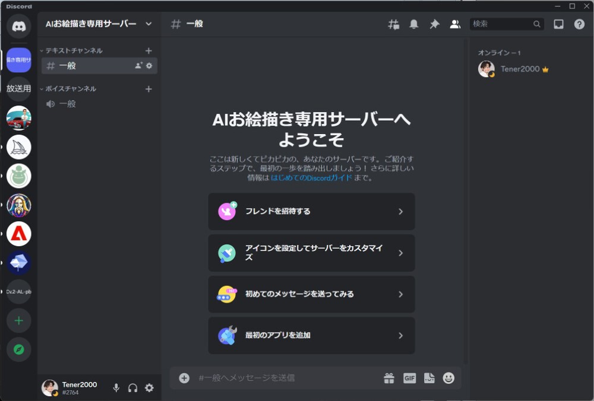Open Tener2000 in online member list
594x401 pixels.
click(529, 69)
